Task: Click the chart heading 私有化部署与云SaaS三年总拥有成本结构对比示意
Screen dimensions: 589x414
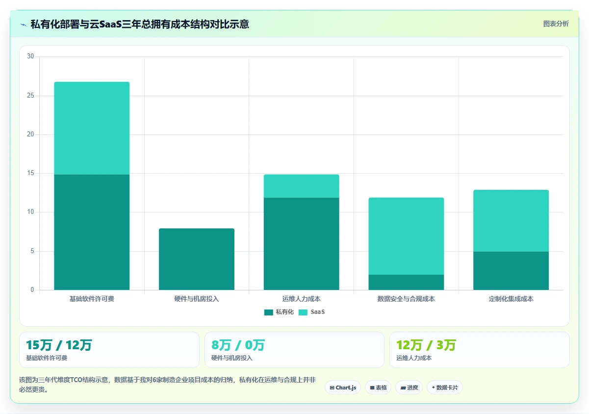Action: pos(140,24)
